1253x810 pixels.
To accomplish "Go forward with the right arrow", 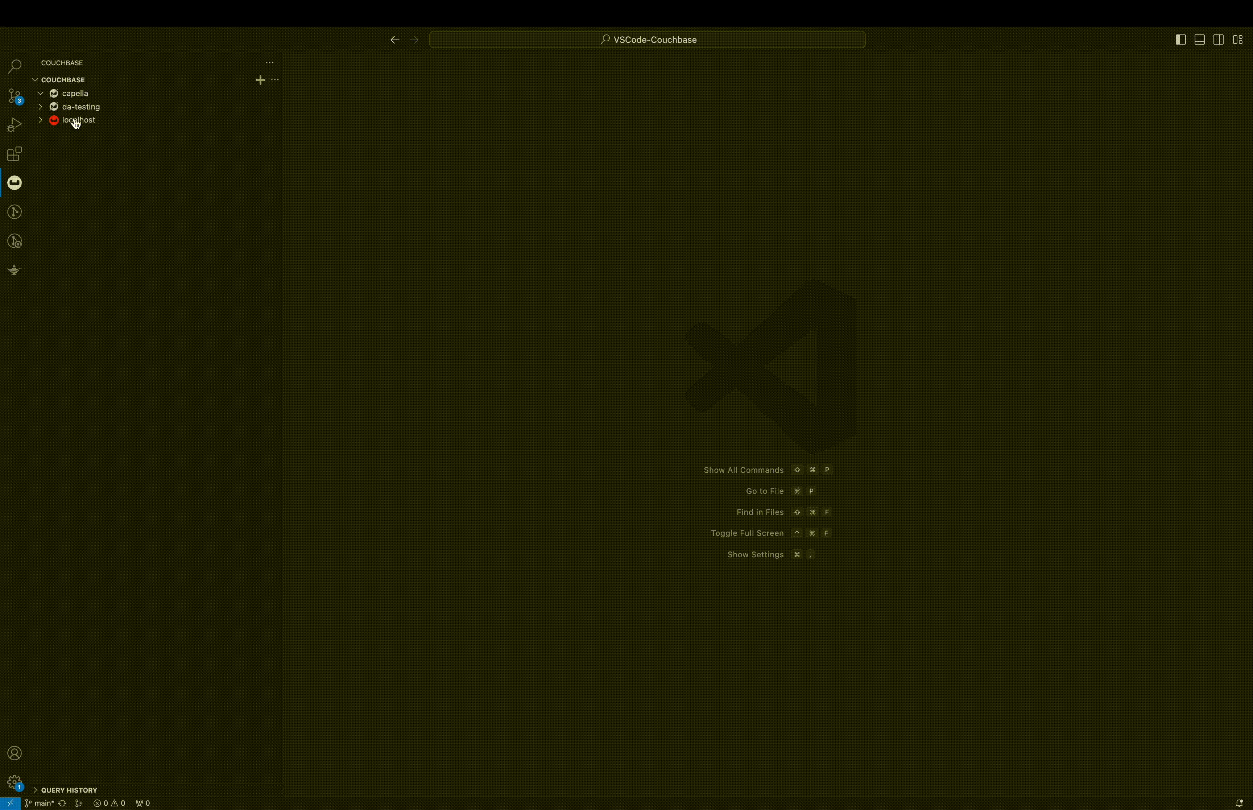I will pyautogui.click(x=414, y=40).
